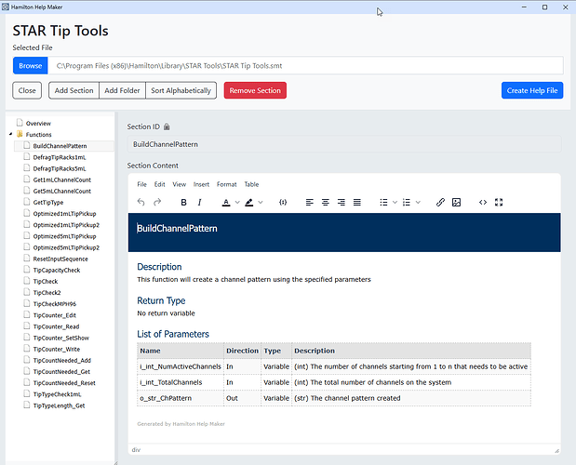Collapse the Functions folder tree arrow
Screen dimensions: 576x465
10,134
